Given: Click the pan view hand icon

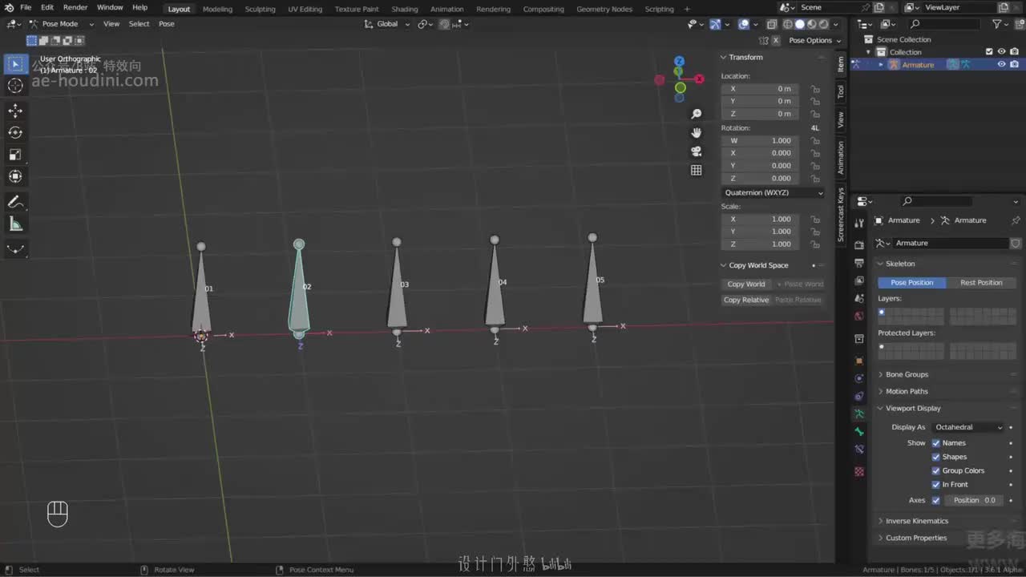Looking at the screenshot, I should pyautogui.click(x=696, y=132).
